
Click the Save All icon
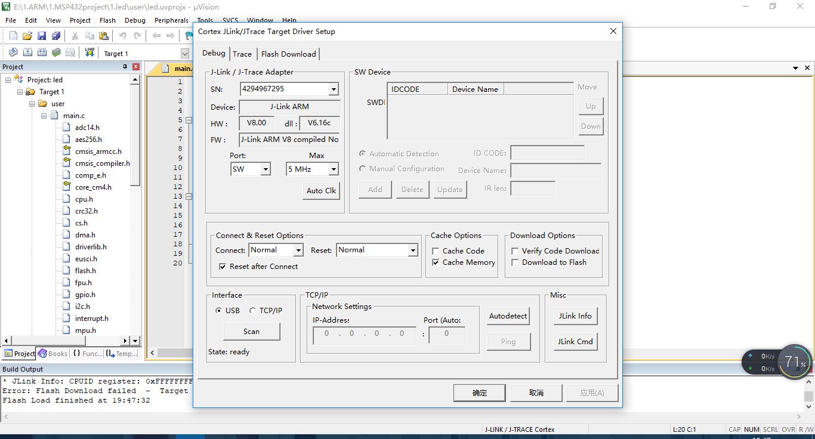tap(56, 36)
